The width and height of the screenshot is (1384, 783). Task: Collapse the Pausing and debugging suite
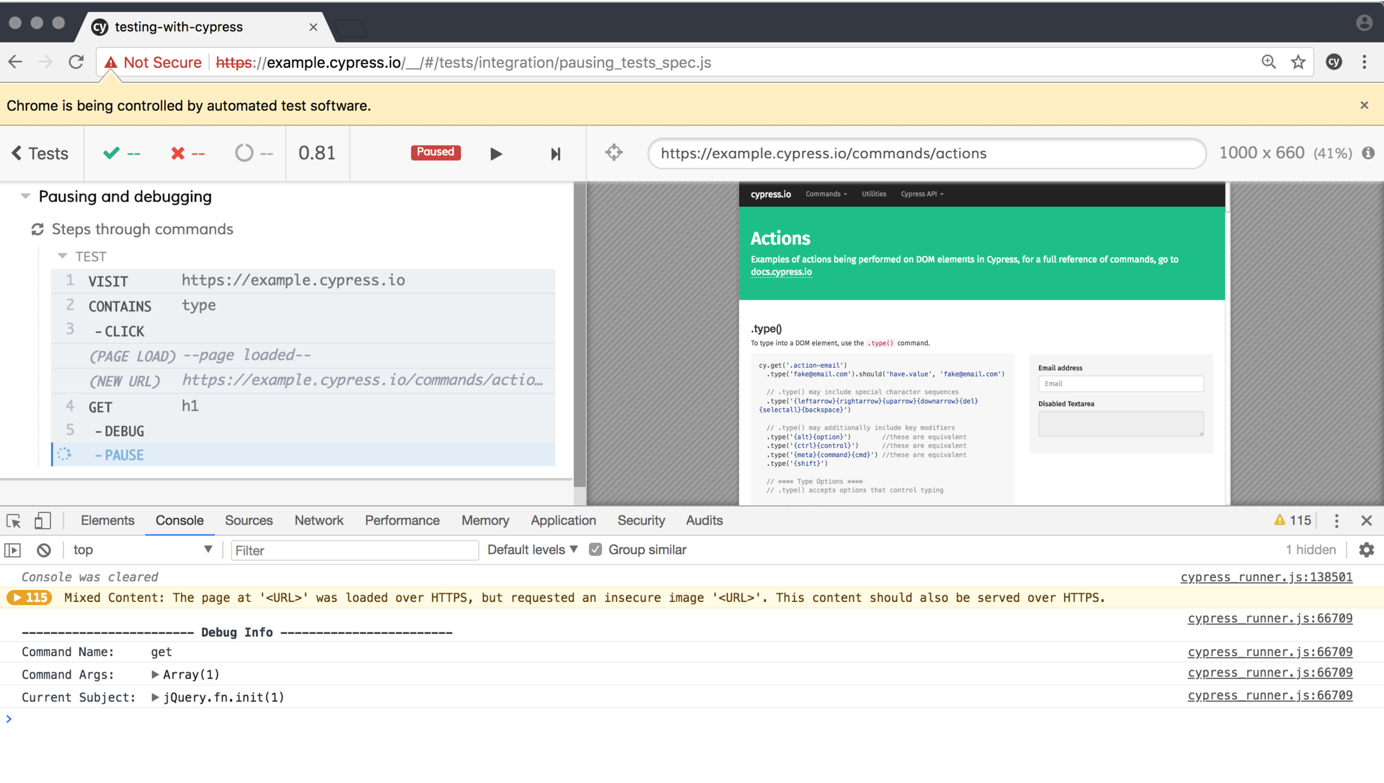pos(26,197)
